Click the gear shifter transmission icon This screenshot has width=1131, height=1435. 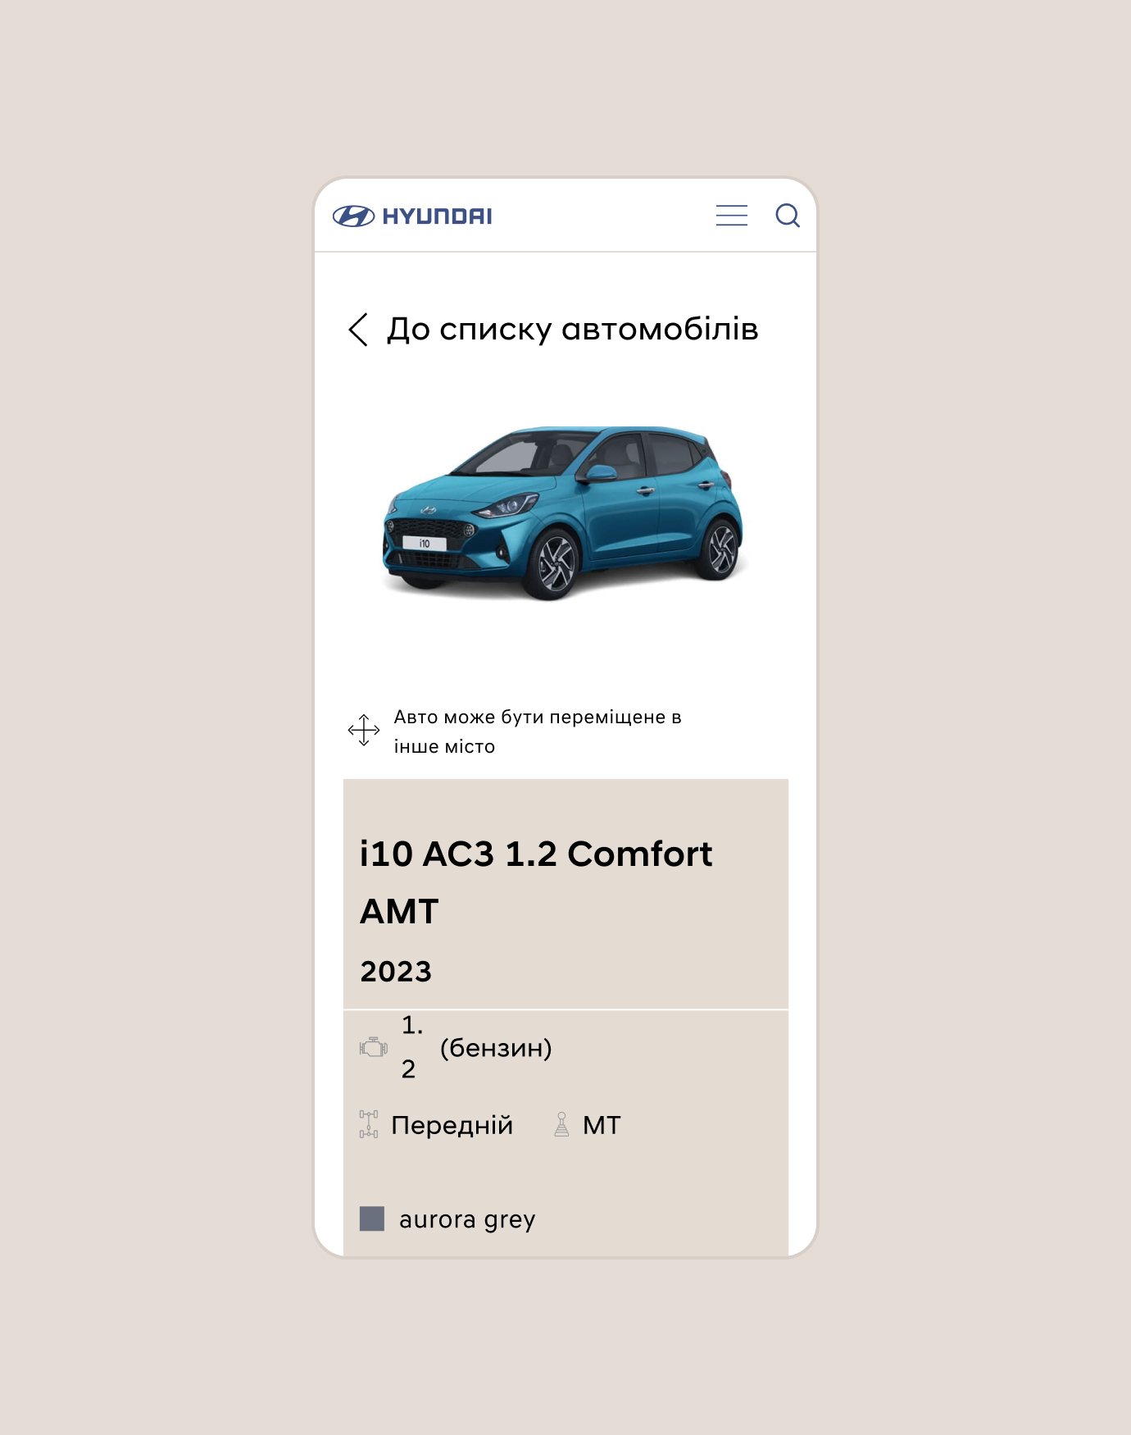click(x=561, y=1124)
